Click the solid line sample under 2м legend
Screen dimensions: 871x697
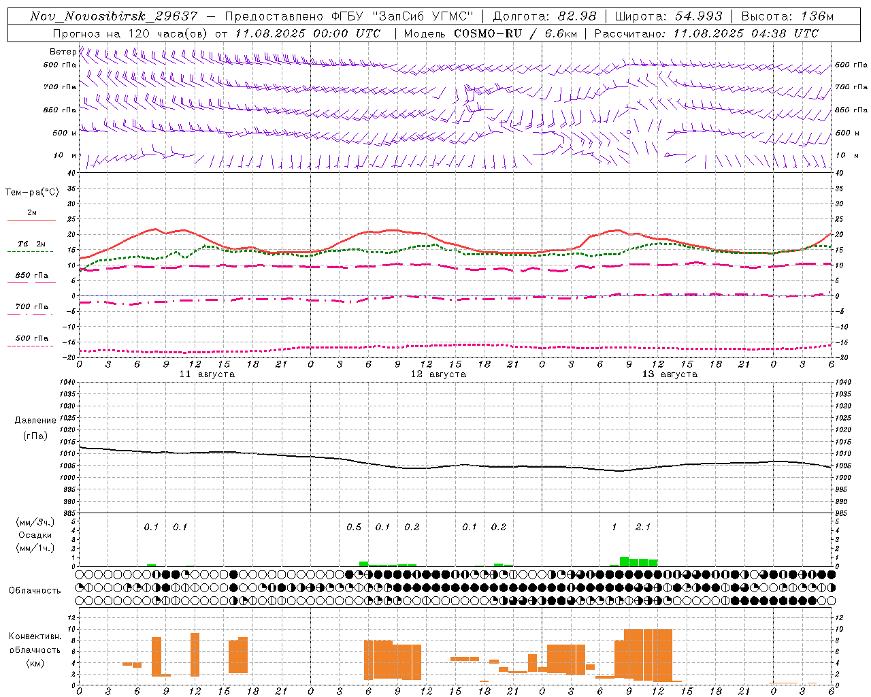click(31, 220)
